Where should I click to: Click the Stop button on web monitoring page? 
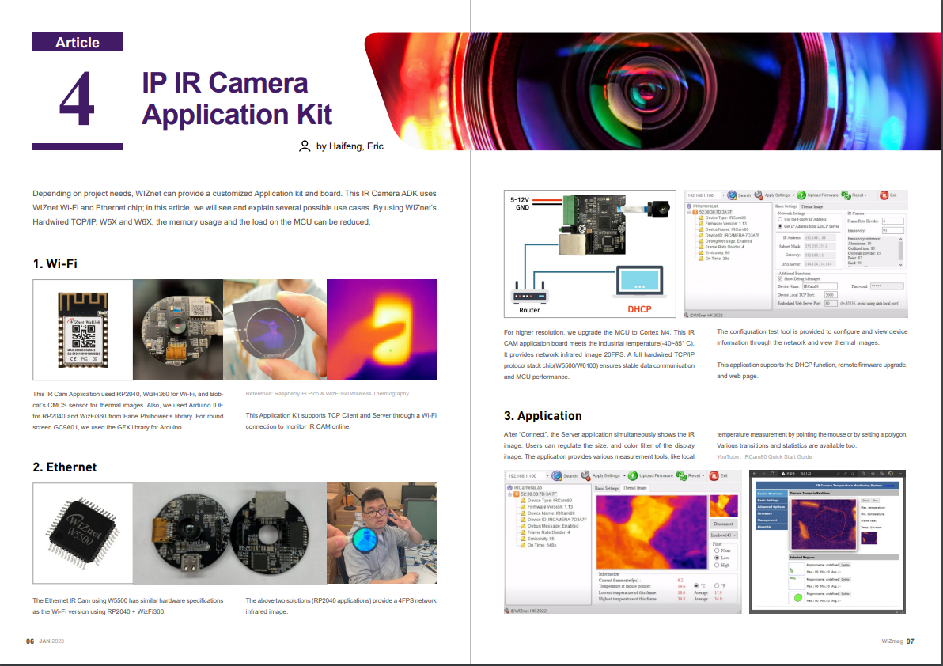click(x=875, y=500)
